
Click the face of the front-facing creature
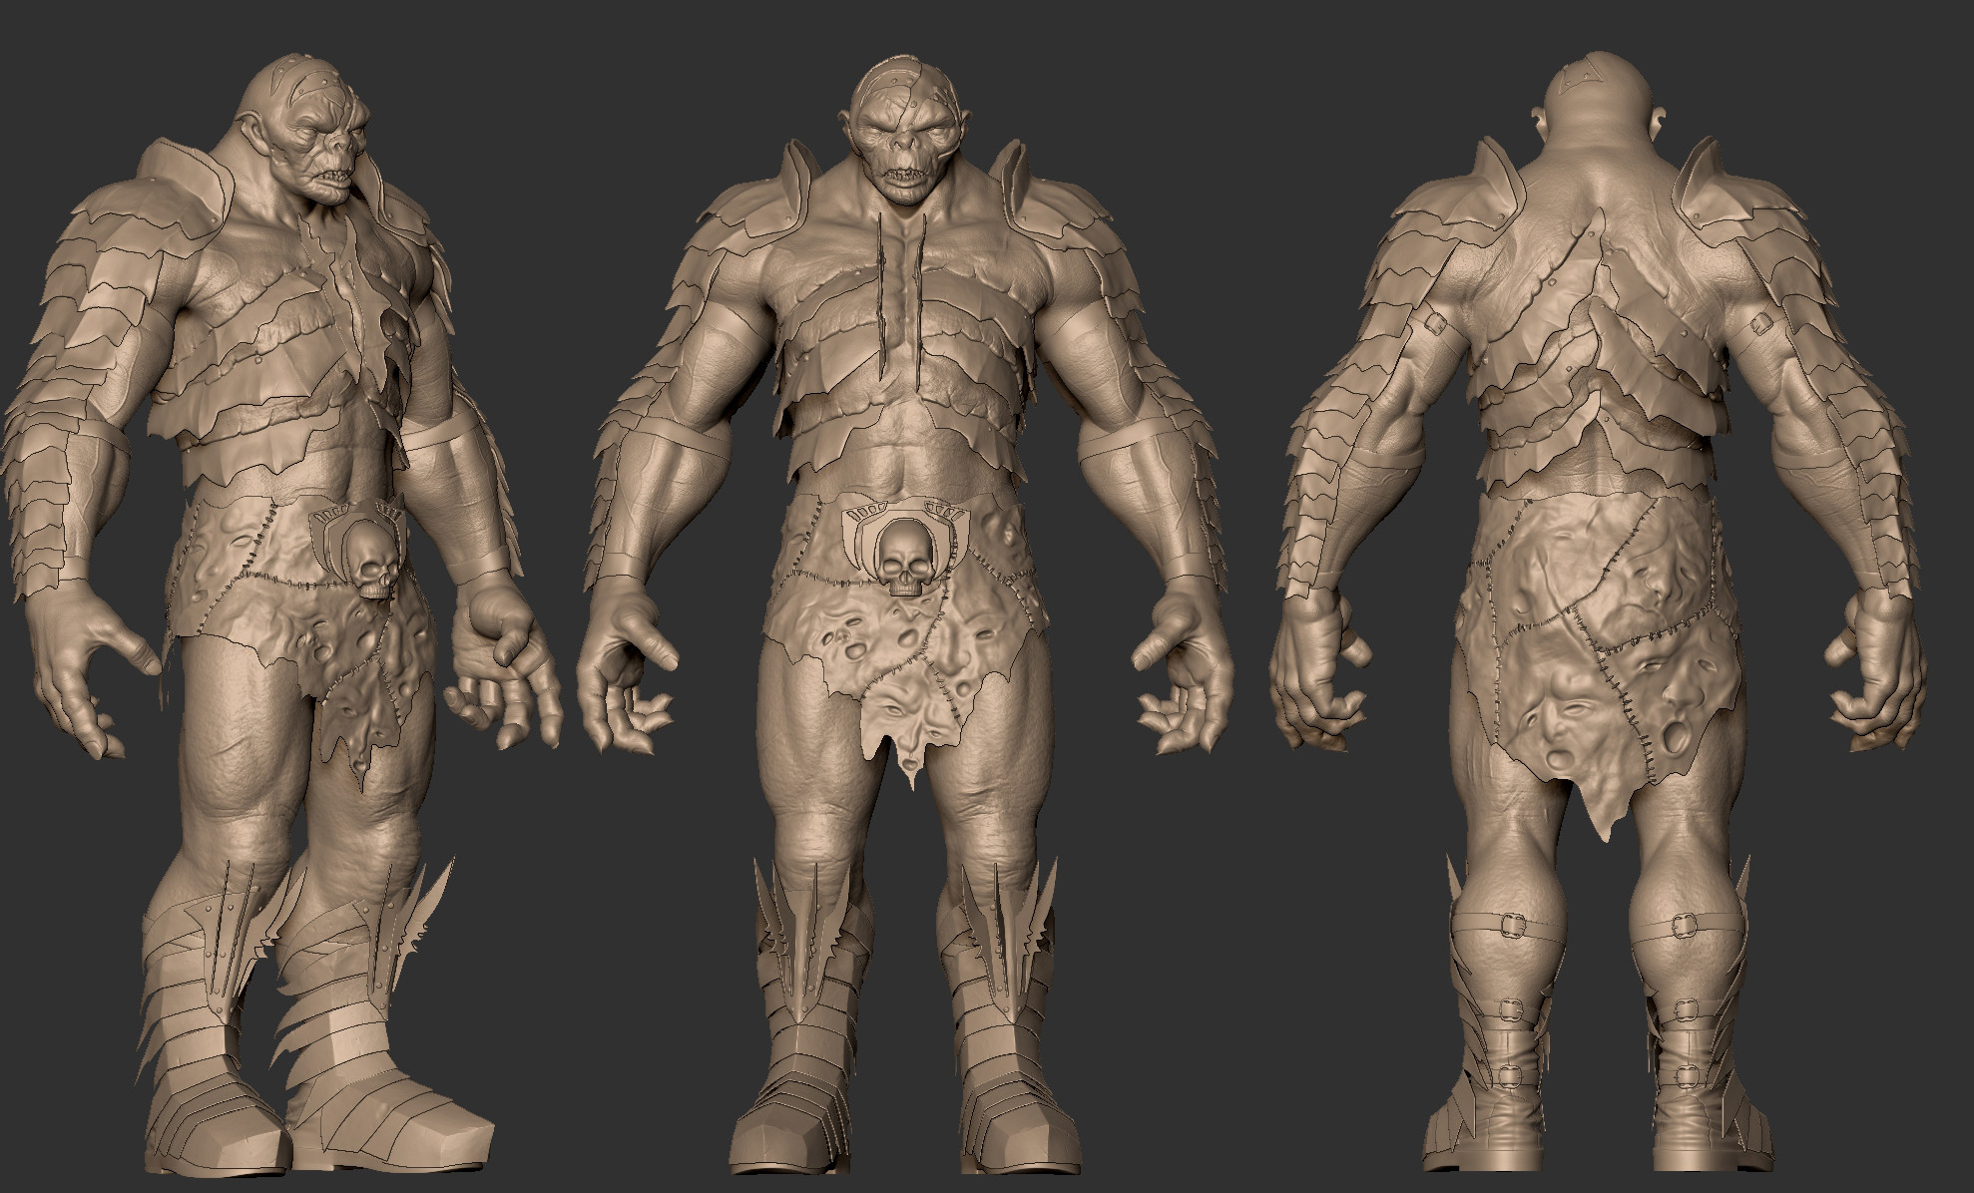[904, 137]
